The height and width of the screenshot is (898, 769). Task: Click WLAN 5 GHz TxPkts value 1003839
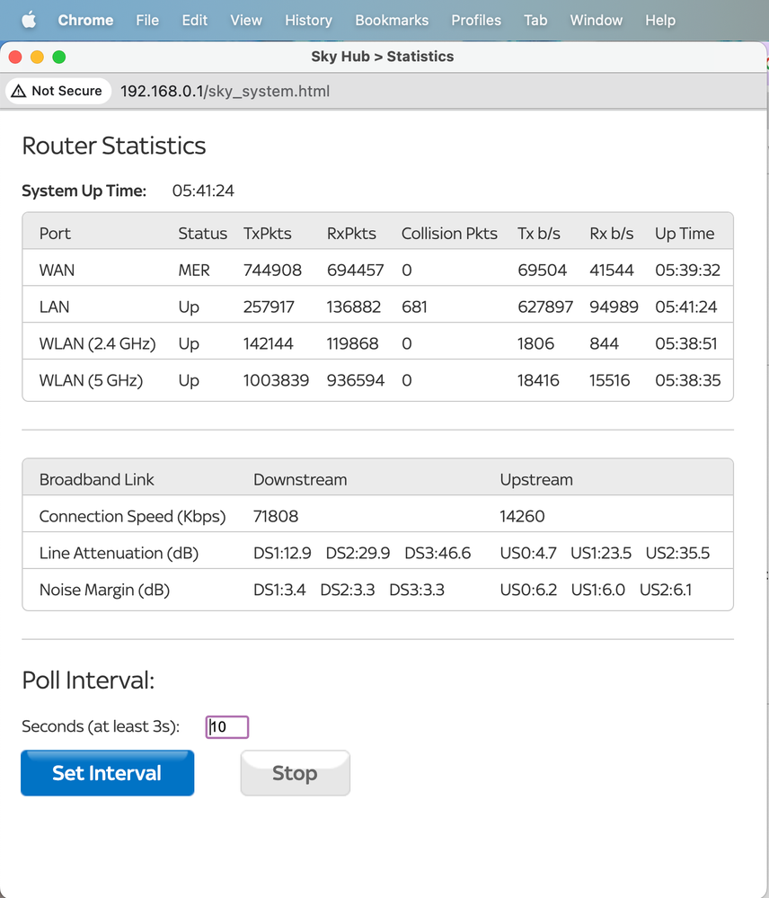(x=276, y=380)
